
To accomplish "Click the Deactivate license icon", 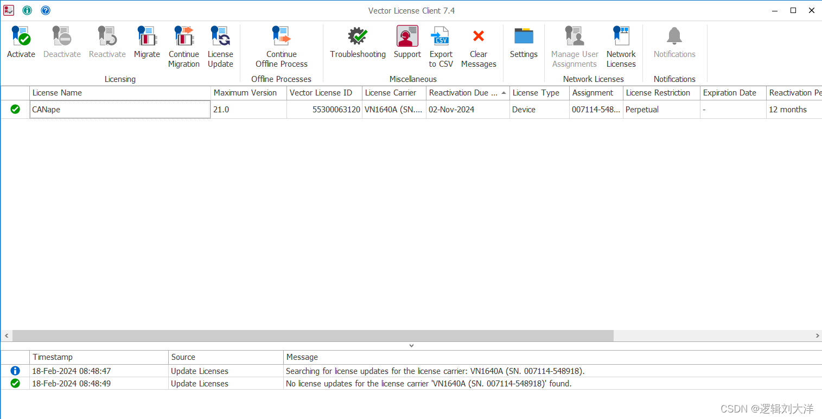I will point(62,36).
